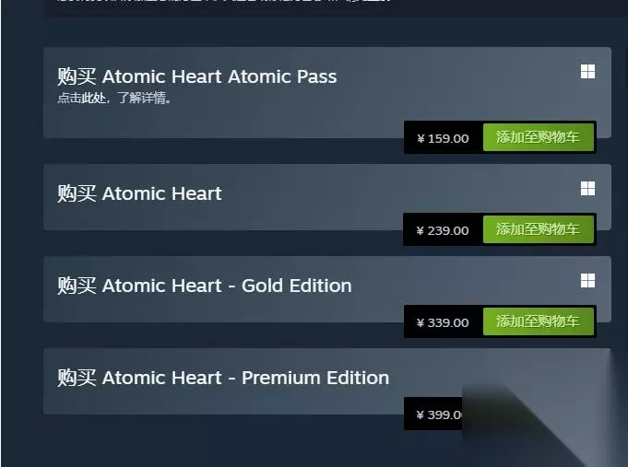628x467 pixels.
Task: Select the ¥239.00 price tag
Action: point(443,230)
